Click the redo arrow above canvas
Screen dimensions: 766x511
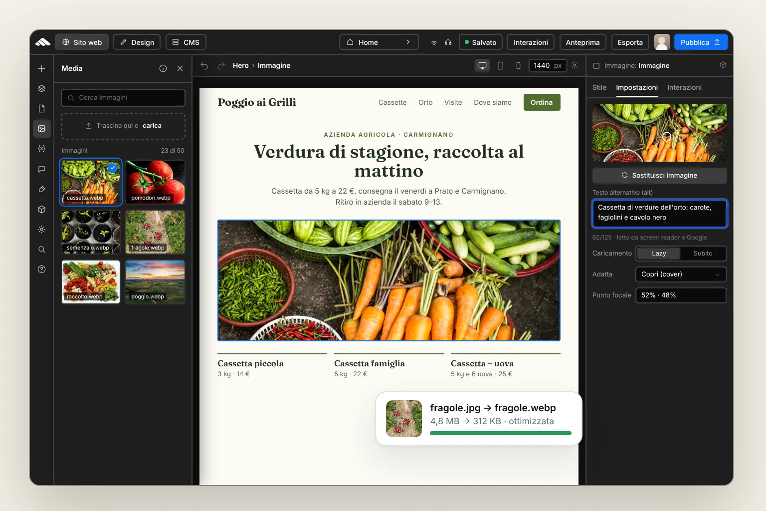point(221,66)
